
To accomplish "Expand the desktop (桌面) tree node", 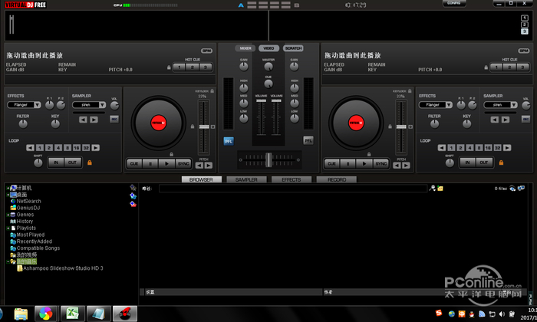I will coord(8,195).
